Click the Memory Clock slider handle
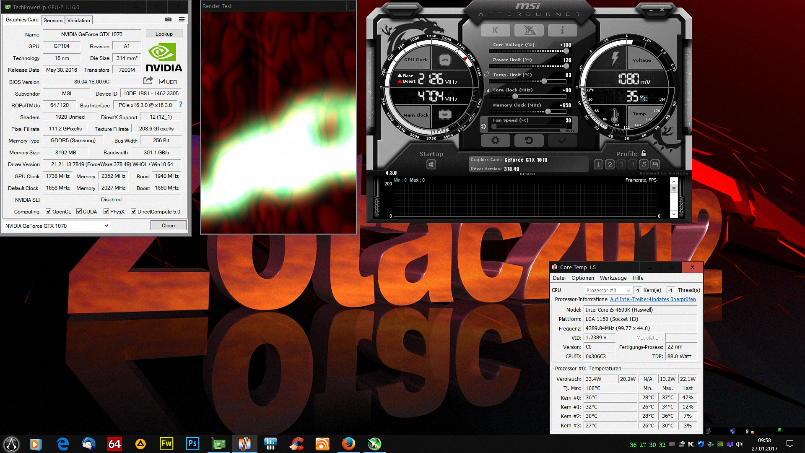The image size is (805, 453). click(548, 111)
